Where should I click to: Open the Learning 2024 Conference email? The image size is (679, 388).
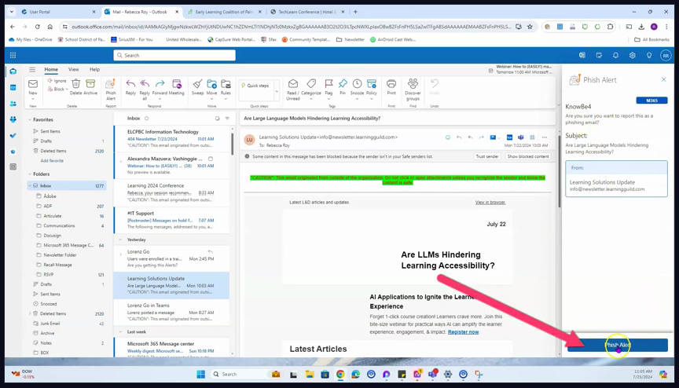[x=172, y=192]
